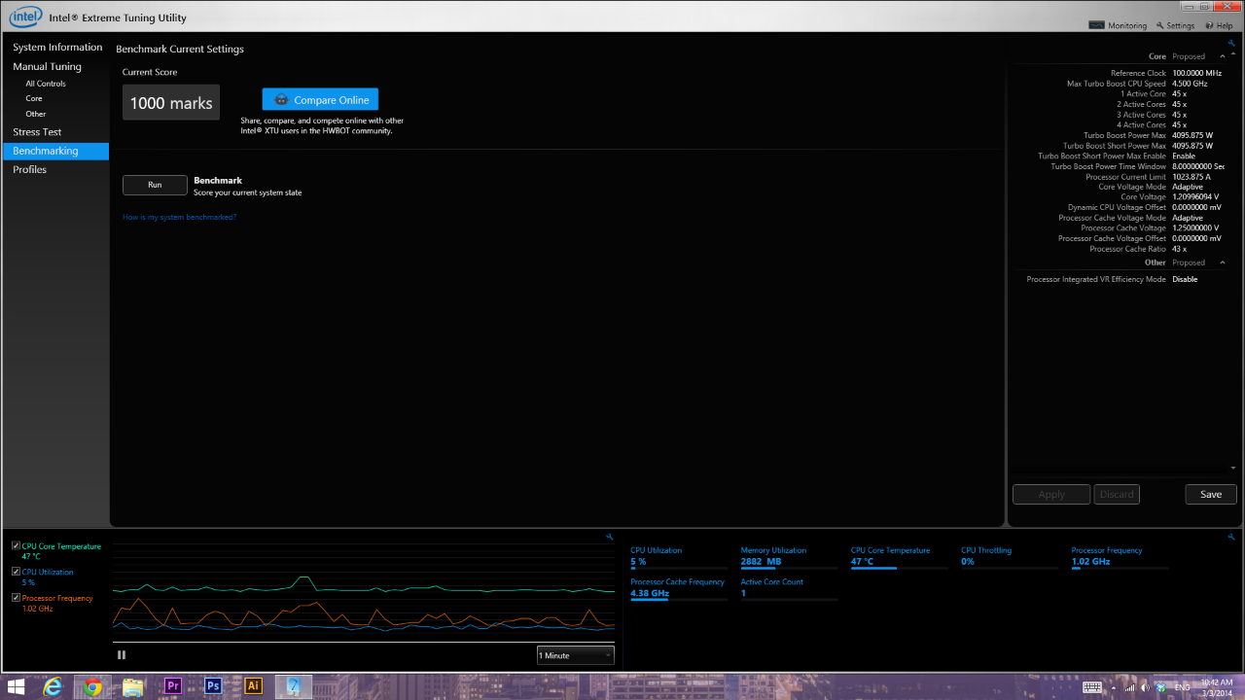This screenshot has height=700, width=1245.
Task: Click the Apply button
Action: (1051, 494)
